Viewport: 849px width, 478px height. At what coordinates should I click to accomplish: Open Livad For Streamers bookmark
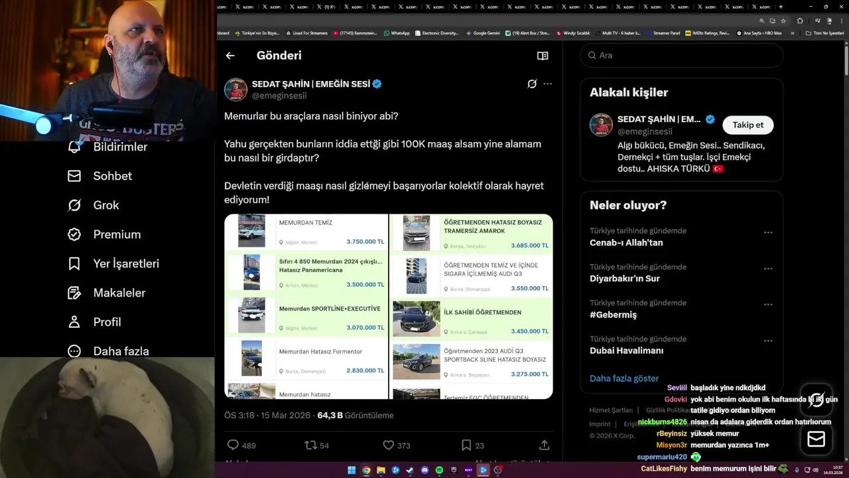point(306,33)
